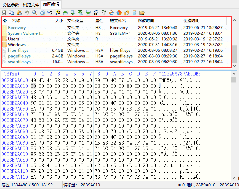Sort file list by 名称 column header
This screenshot has width=239, height=189.
point(16,21)
